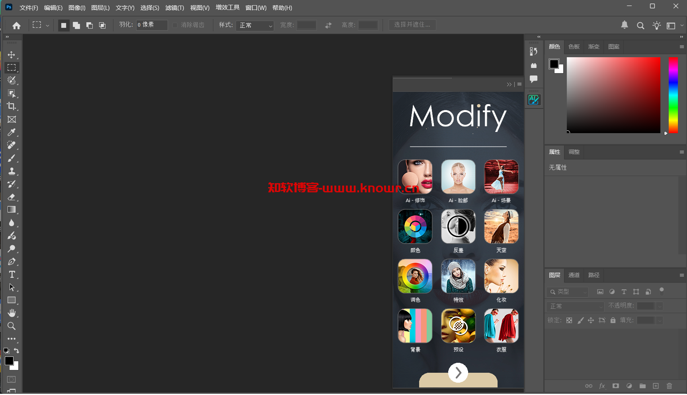This screenshot has height=395, width=687.
Task: Toggle the anti-alias (消除锯齿) checkbox
Action: pos(175,25)
